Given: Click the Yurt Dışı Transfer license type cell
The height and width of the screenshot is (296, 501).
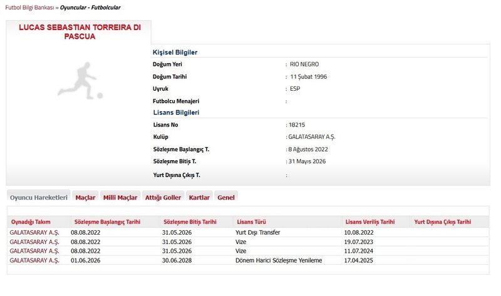Looking at the screenshot, I should tap(258, 232).
